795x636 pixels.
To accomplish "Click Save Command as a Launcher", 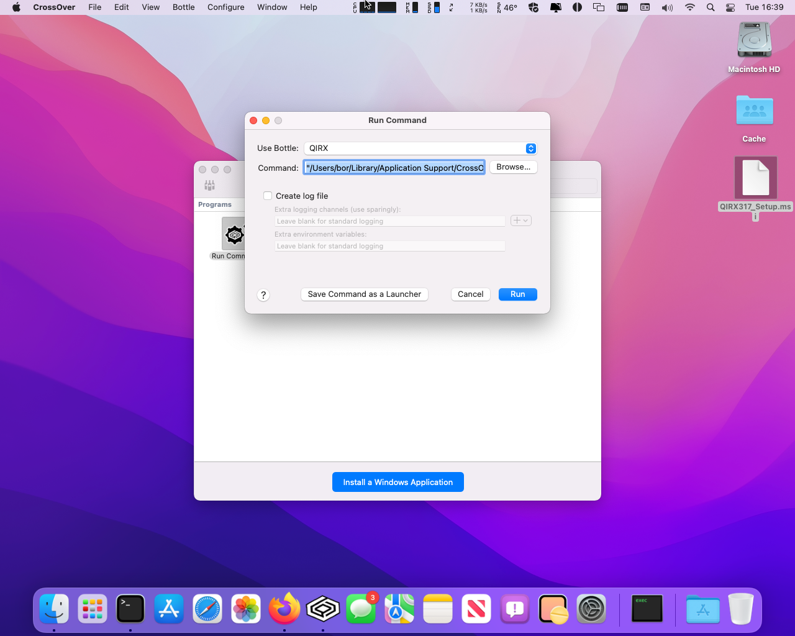I will (365, 294).
